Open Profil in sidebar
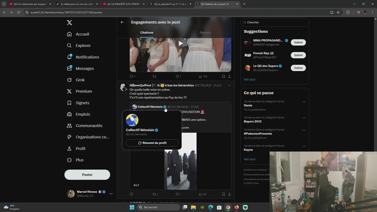This screenshot has width=377, height=212. (x=76, y=149)
